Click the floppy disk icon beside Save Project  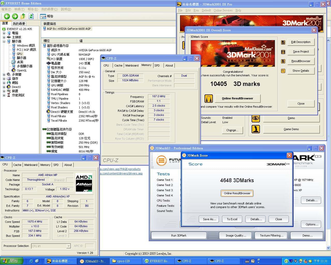pyautogui.click(x=283, y=52)
